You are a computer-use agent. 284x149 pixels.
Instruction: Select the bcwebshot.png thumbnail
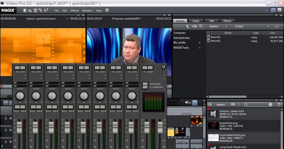pyautogui.click(x=213, y=125)
